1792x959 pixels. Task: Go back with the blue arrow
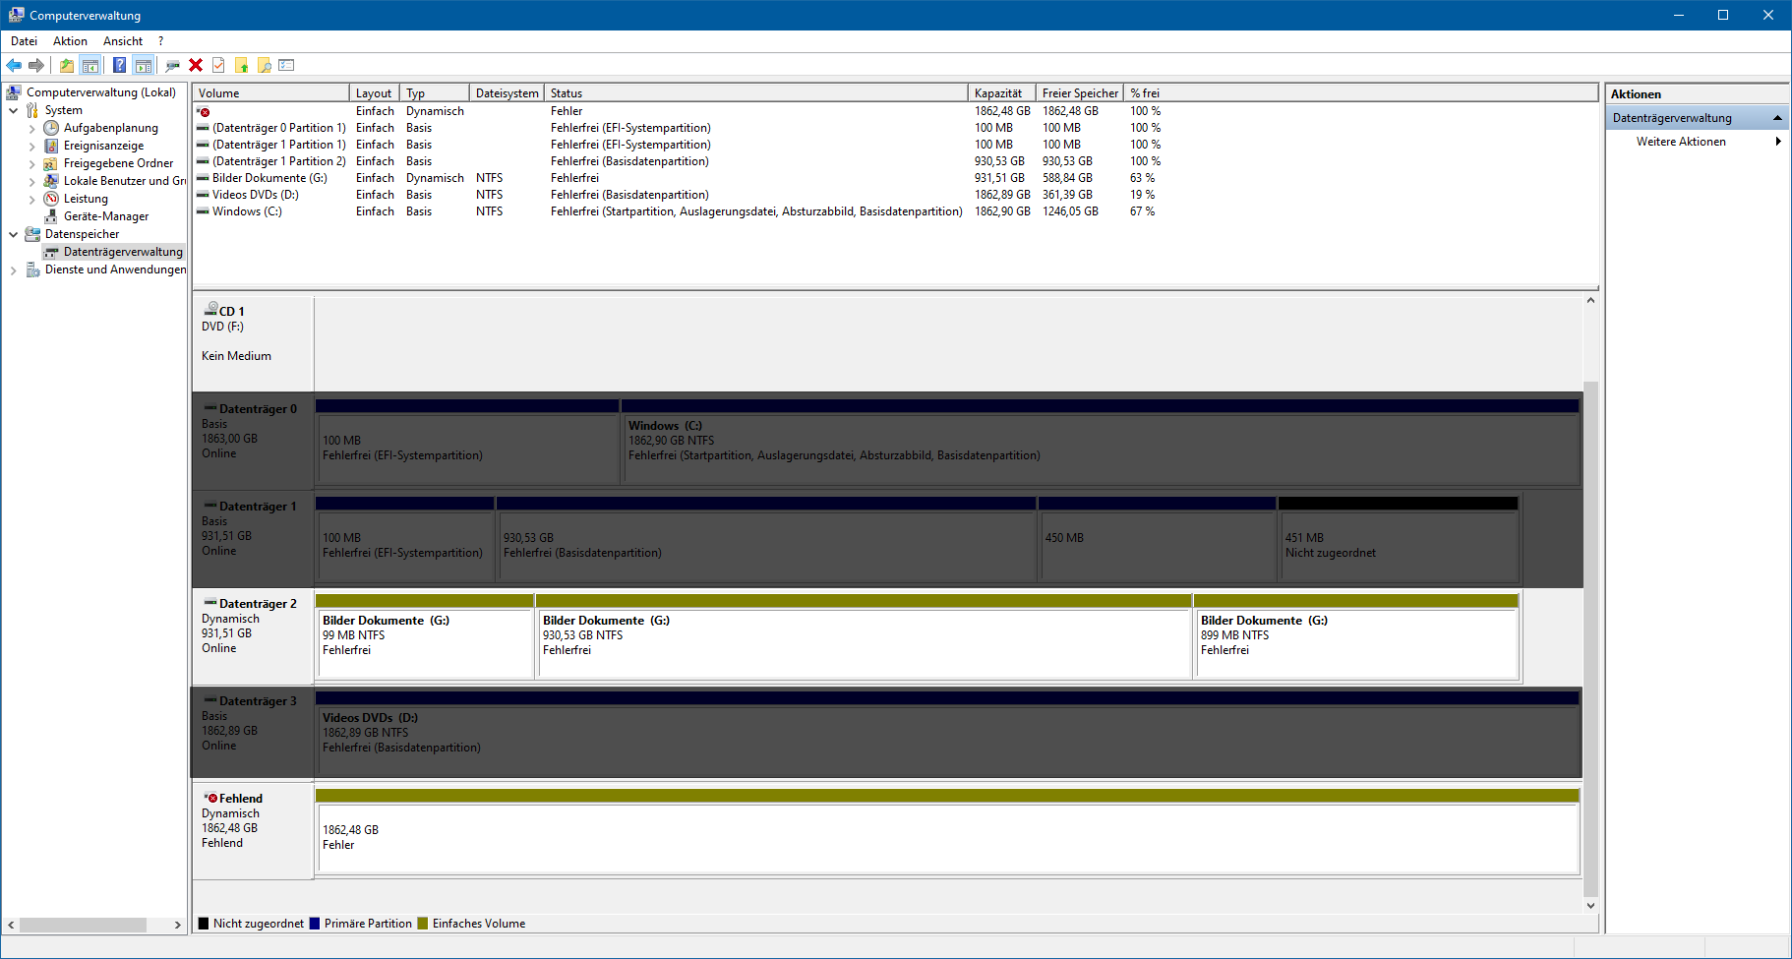[x=14, y=65]
